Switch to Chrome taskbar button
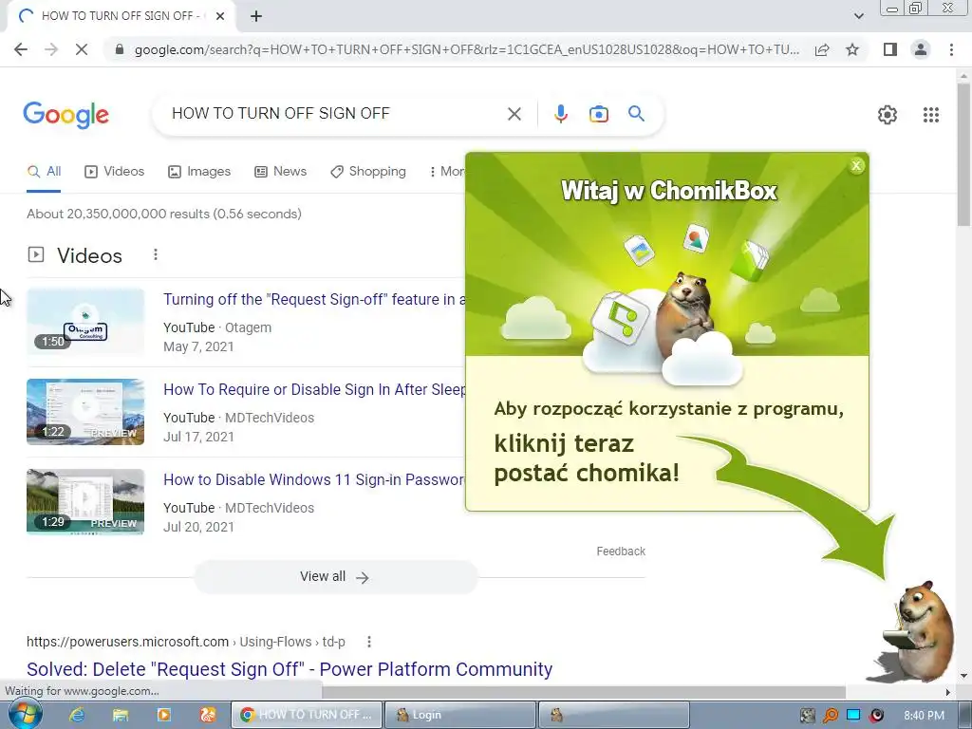972x729 pixels. pyautogui.click(x=307, y=715)
